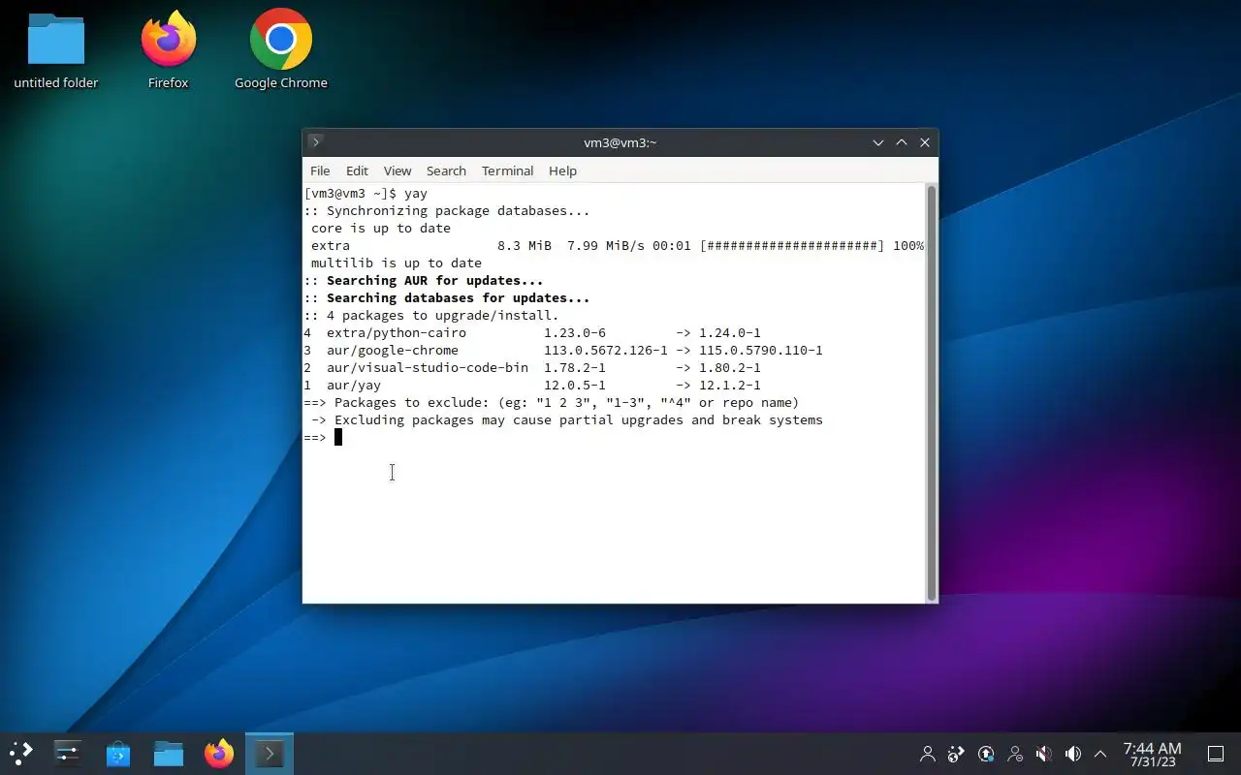1241x775 pixels.
Task: Open the Help menu in terminal
Action: 562,170
